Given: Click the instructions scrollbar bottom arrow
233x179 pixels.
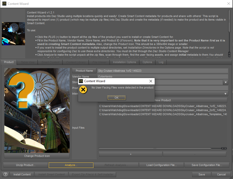Looking at the screenshot, I should tap(229, 55).
